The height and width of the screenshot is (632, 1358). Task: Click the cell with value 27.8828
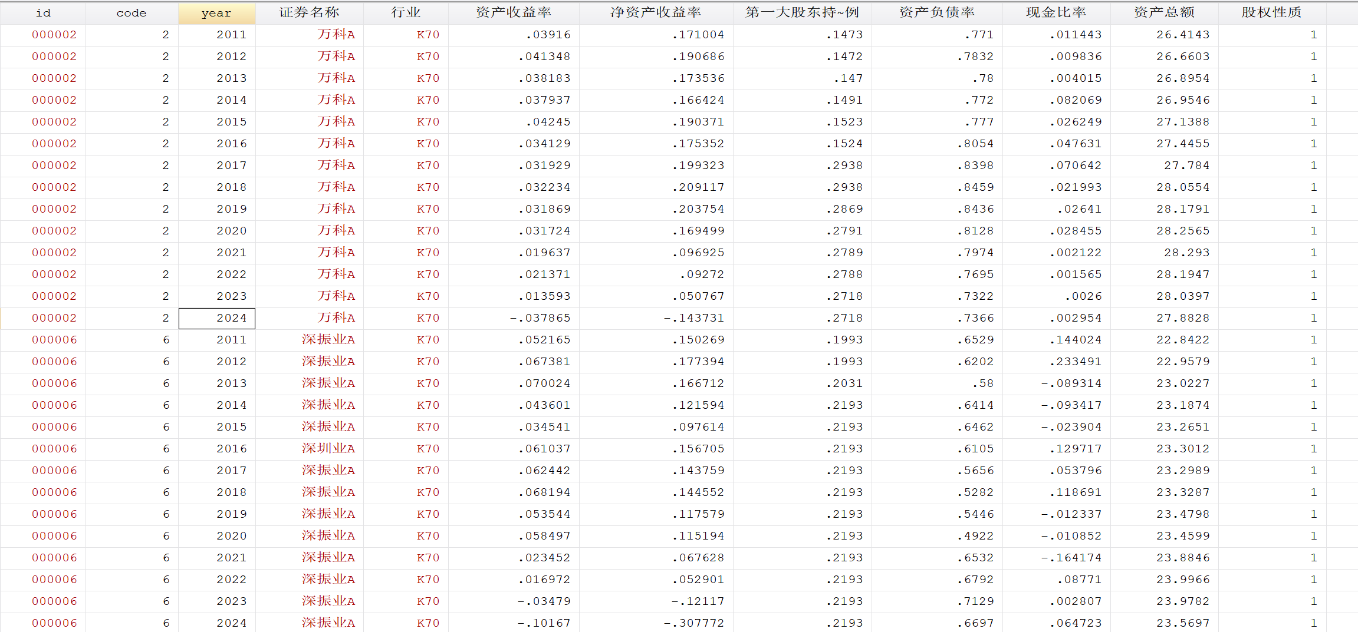tap(1164, 318)
